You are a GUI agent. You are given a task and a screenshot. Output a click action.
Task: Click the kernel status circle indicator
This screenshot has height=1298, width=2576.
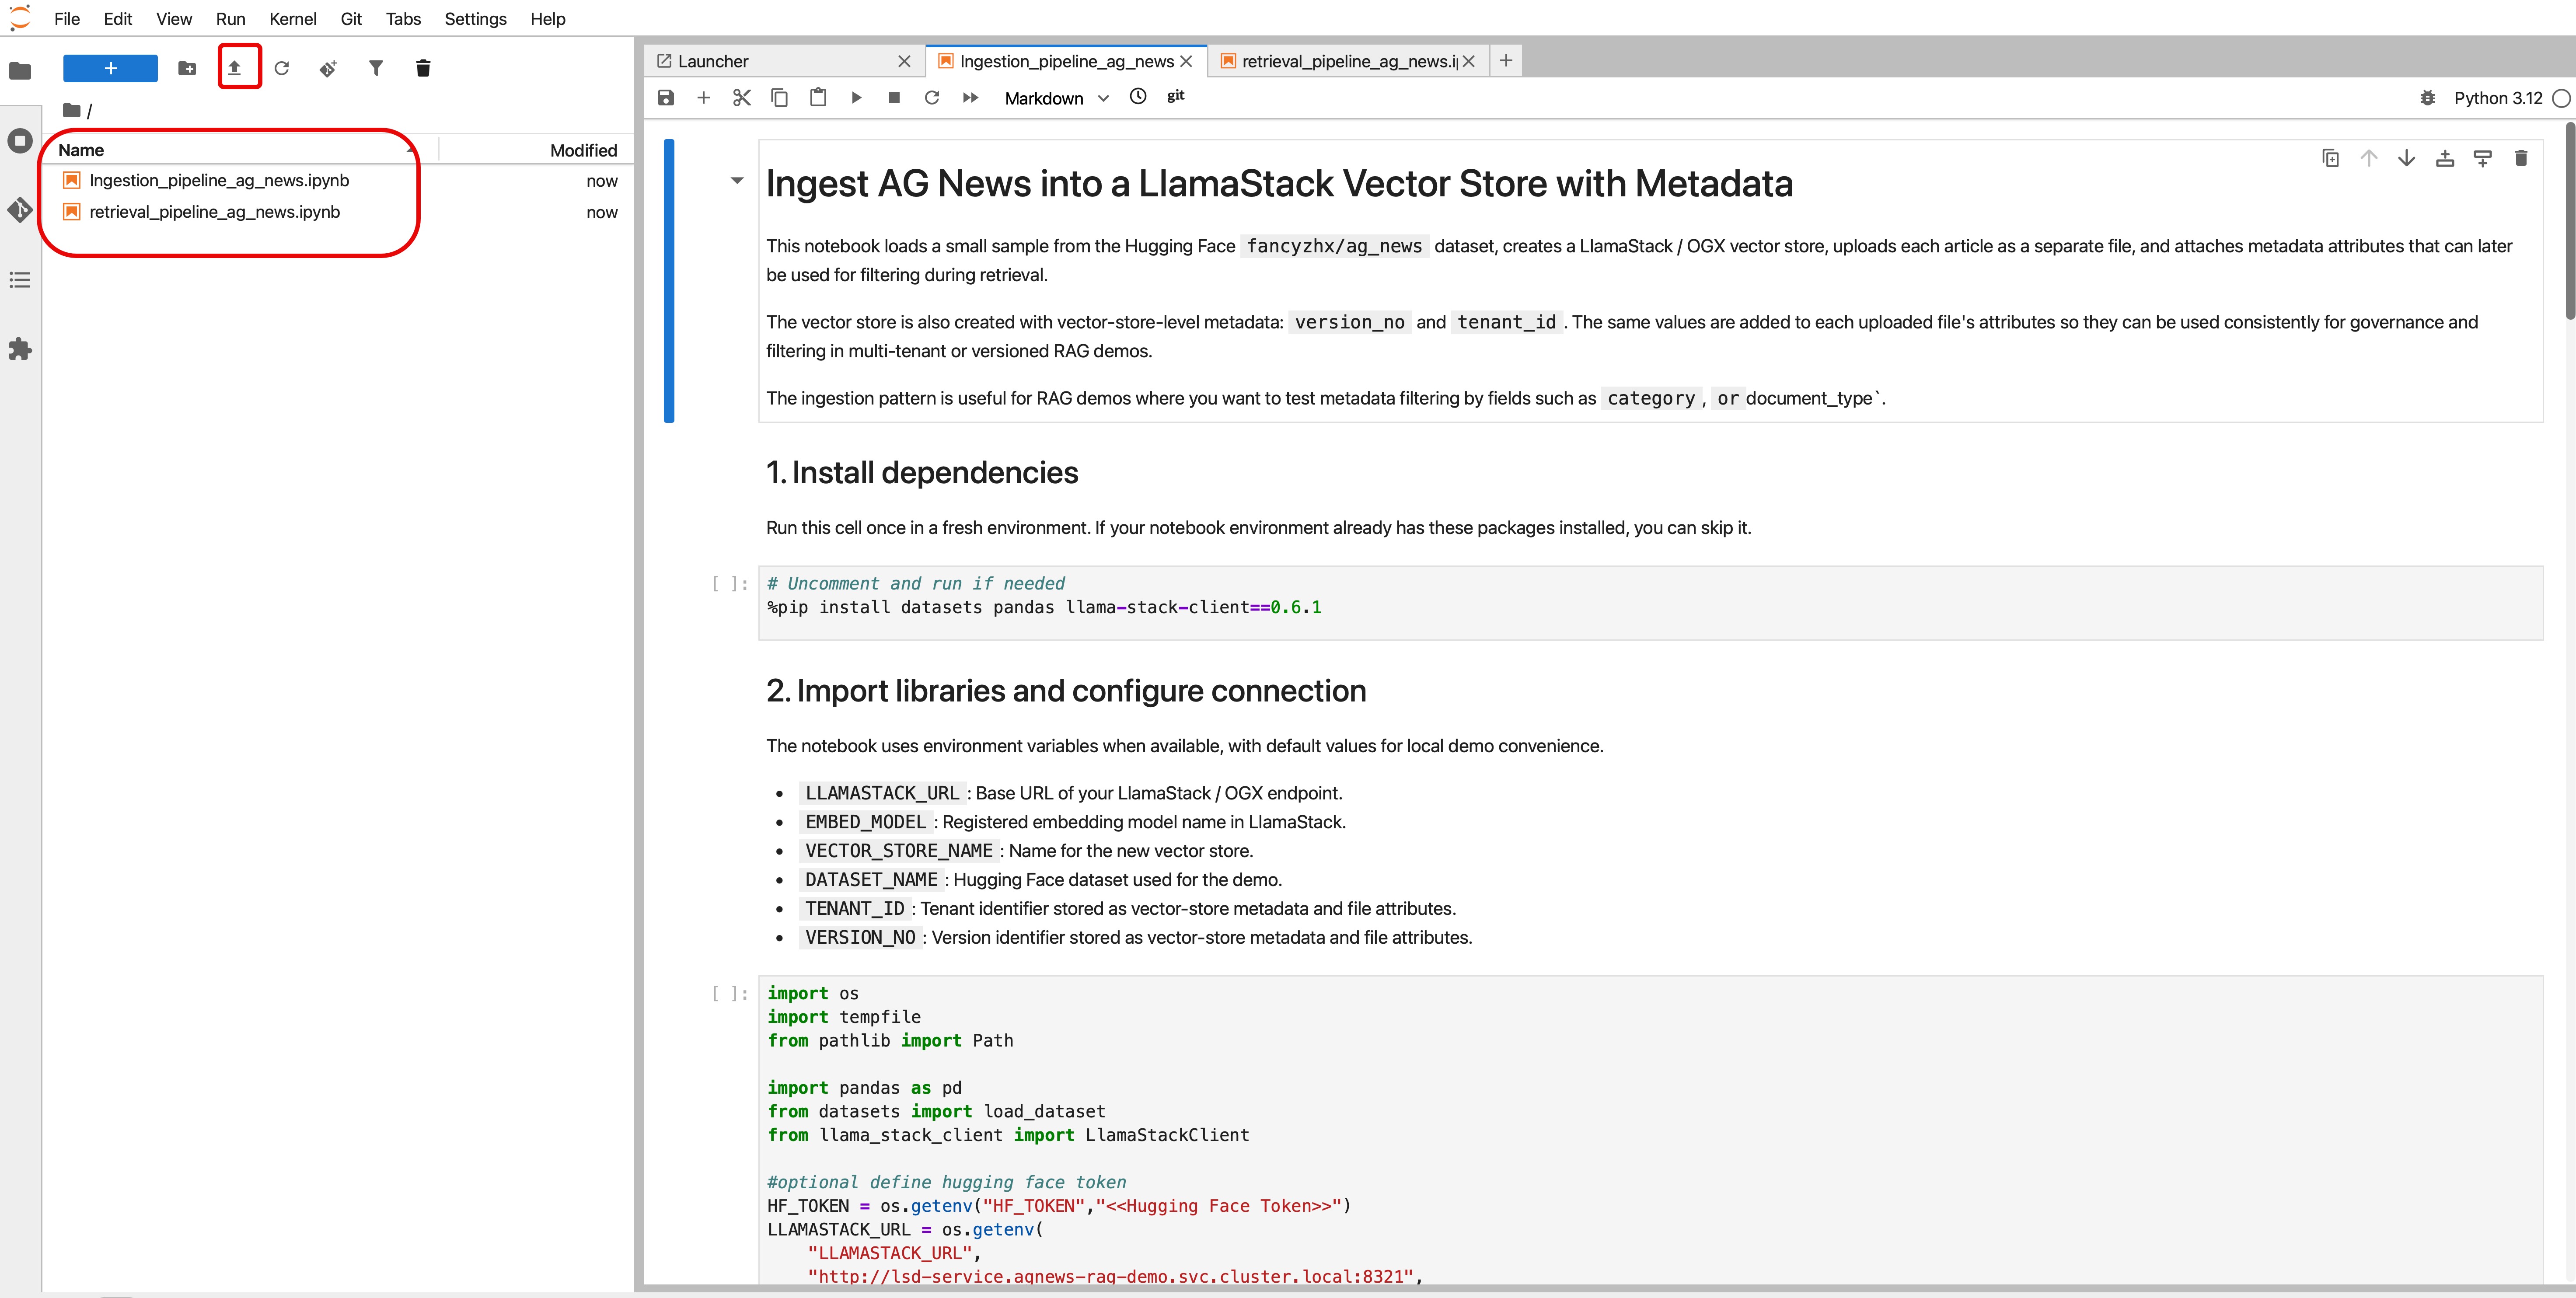click(2561, 98)
